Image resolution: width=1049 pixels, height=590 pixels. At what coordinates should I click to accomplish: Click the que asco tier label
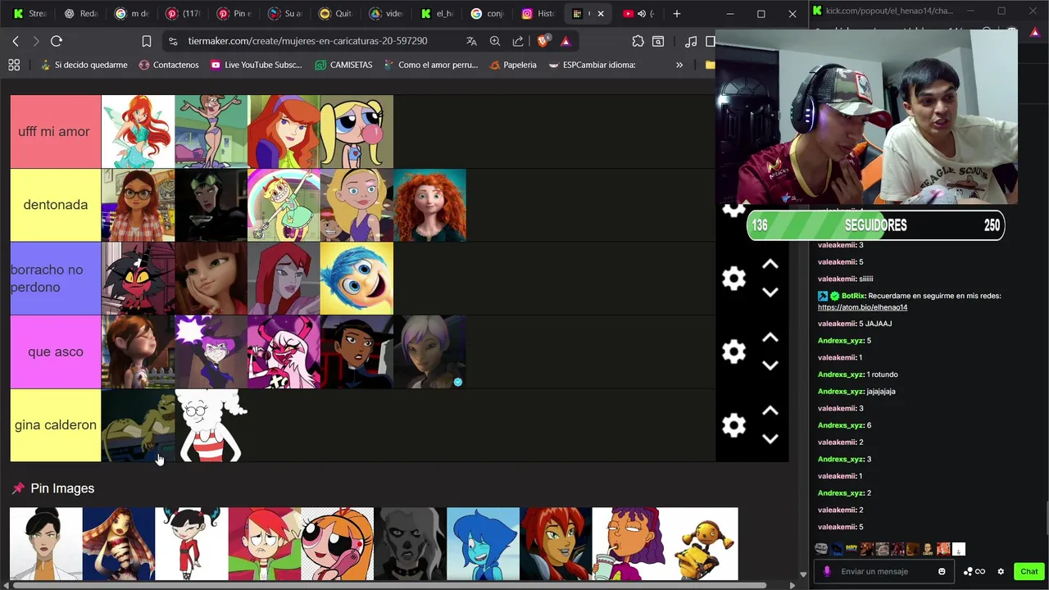(x=55, y=352)
